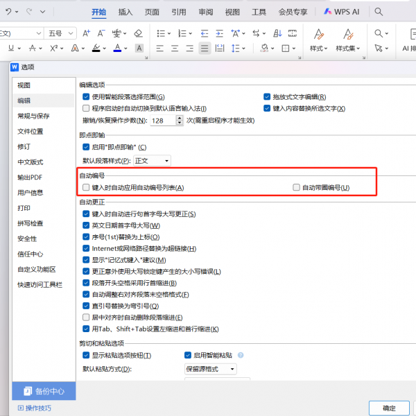The width and height of the screenshot is (416, 416).
Task: Open the search magnifier in the ribbon
Action: click(379, 12)
